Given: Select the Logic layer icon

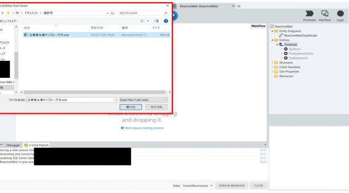Looking at the screenshot, I should 341,14.
